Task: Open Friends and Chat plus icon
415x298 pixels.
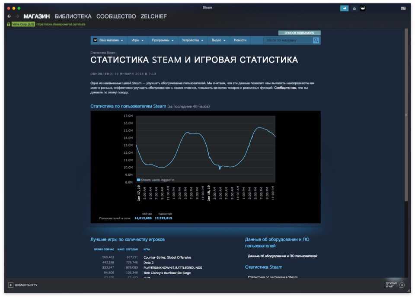Action: (x=402, y=285)
